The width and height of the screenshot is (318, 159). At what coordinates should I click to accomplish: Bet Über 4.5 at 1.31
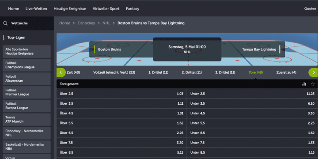pos(121,114)
